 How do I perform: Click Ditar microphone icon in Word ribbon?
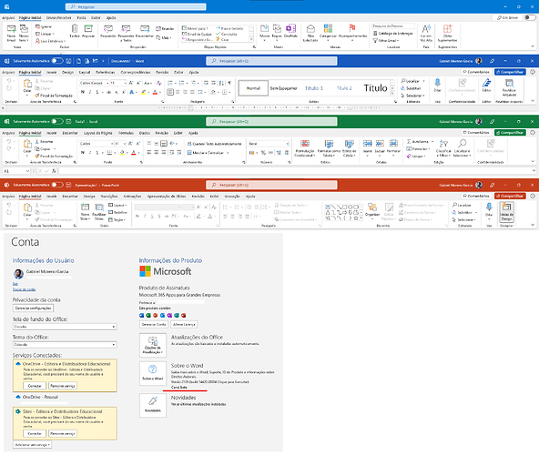coord(437,83)
